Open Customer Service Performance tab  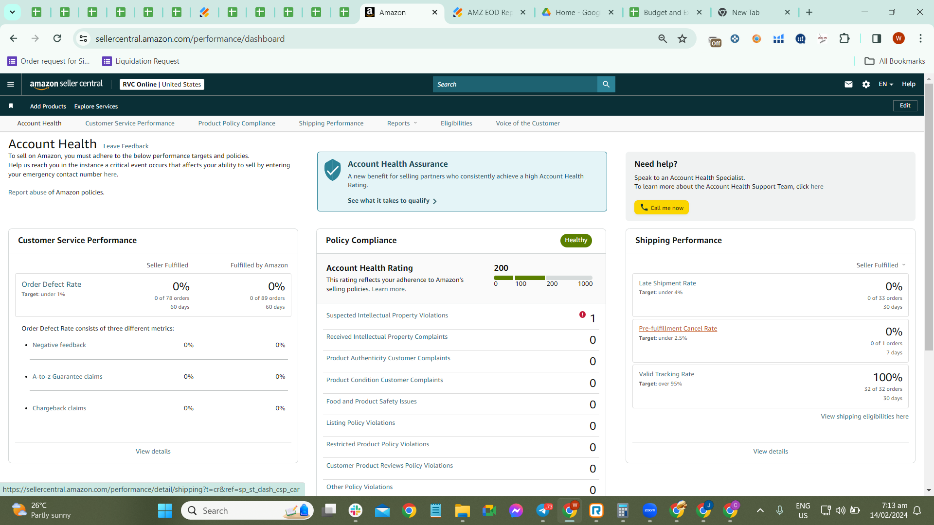click(130, 123)
